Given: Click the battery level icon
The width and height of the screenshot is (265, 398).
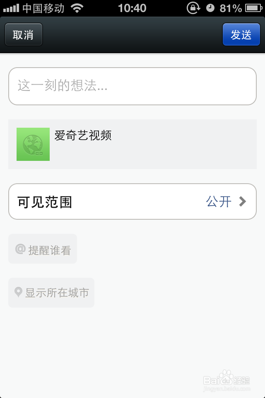Looking at the screenshot, I should click(253, 8).
